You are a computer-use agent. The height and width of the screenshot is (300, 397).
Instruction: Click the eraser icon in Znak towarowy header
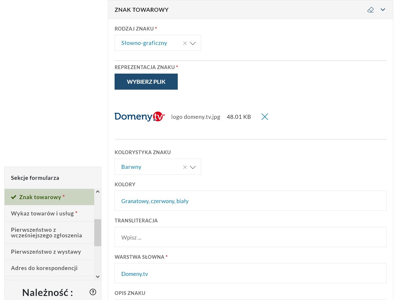click(x=370, y=10)
